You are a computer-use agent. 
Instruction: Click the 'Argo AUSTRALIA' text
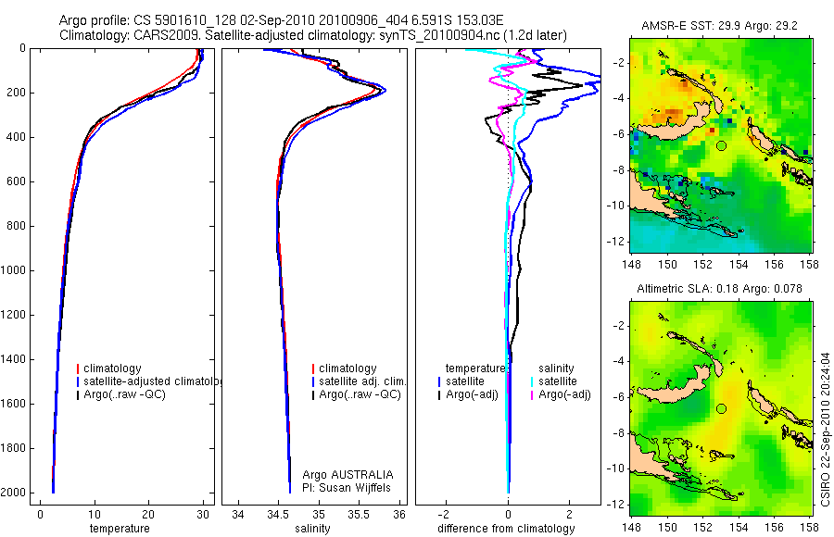pyautogui.click(x=347, y=475)
